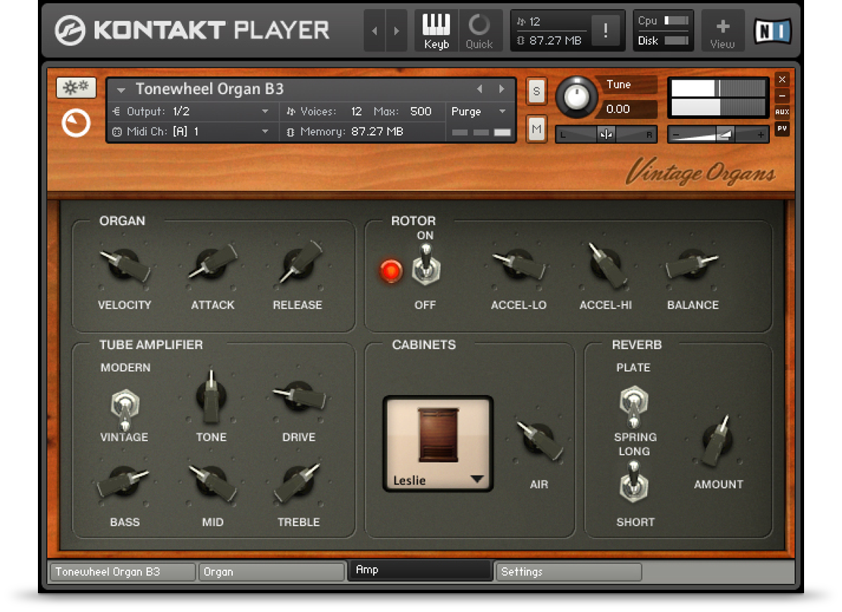Image resolution: width=842 pixels, height=612 pixels.
Task: Select next instrument arrow beside Tonewheel Organ B3
Action: tap(501, 89)
